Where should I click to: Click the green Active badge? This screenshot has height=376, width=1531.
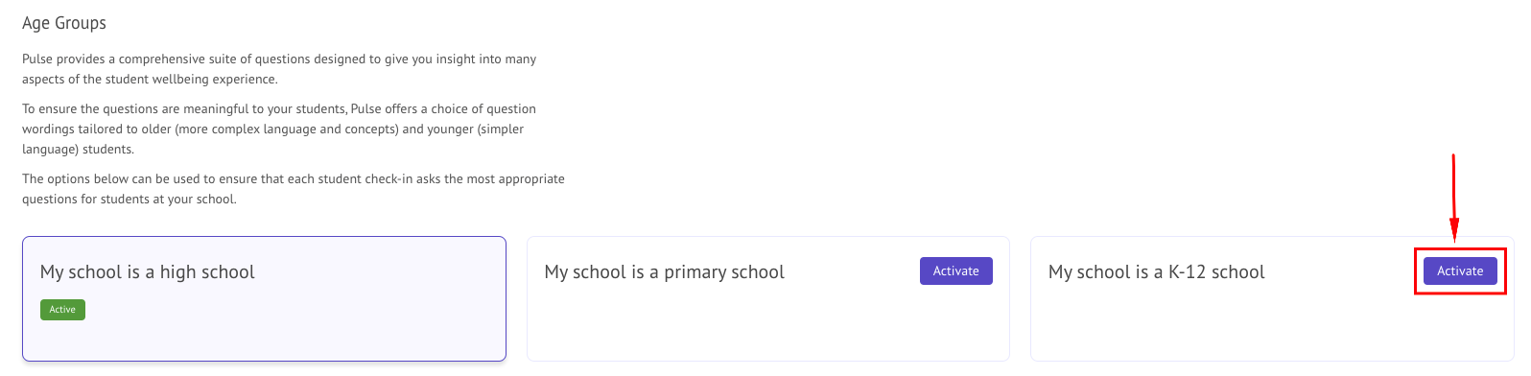62,309
